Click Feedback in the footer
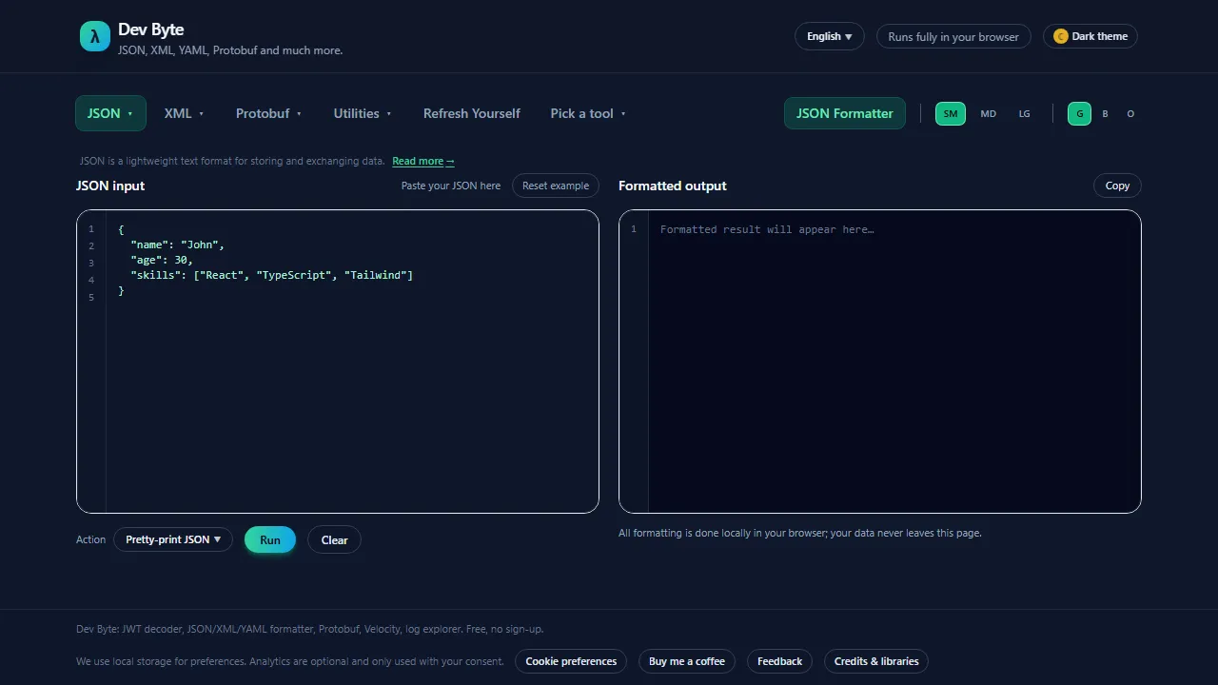Screen dimensions: 1218x685 (779, 661)
